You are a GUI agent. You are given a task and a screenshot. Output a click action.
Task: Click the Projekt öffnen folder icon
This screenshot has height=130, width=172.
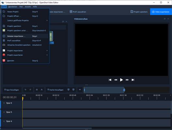coord(4,16)
